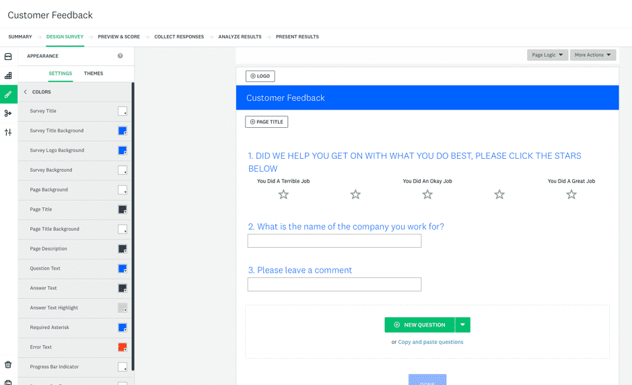632x385 pixels.
Task: Click the colors panel scrollbar
Action: pyautogui.click(x=133, y=227)
